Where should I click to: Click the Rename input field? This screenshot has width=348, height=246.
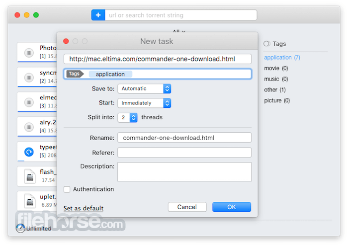(x=184, y=138)
